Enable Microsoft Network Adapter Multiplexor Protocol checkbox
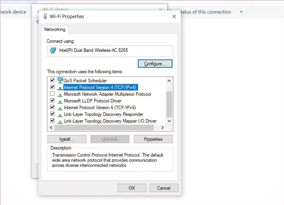This screenshot has height=205, width=284. coord(52,94)
